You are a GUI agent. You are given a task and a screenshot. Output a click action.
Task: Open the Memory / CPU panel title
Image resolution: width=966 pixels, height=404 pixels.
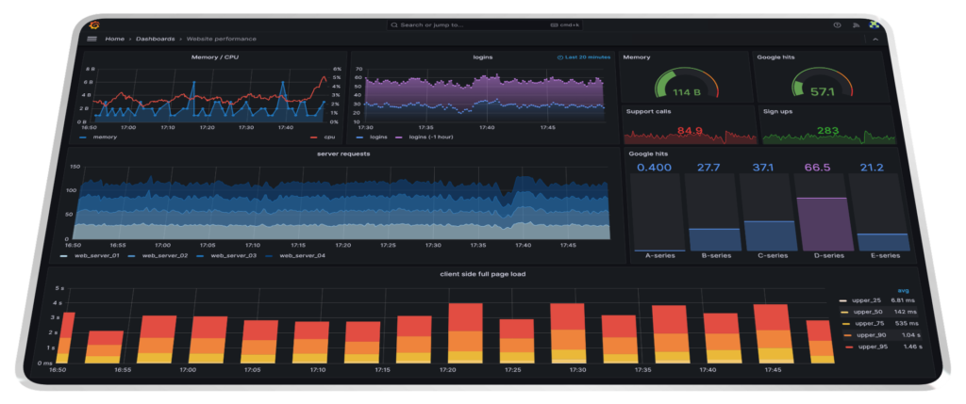(215, 57)
